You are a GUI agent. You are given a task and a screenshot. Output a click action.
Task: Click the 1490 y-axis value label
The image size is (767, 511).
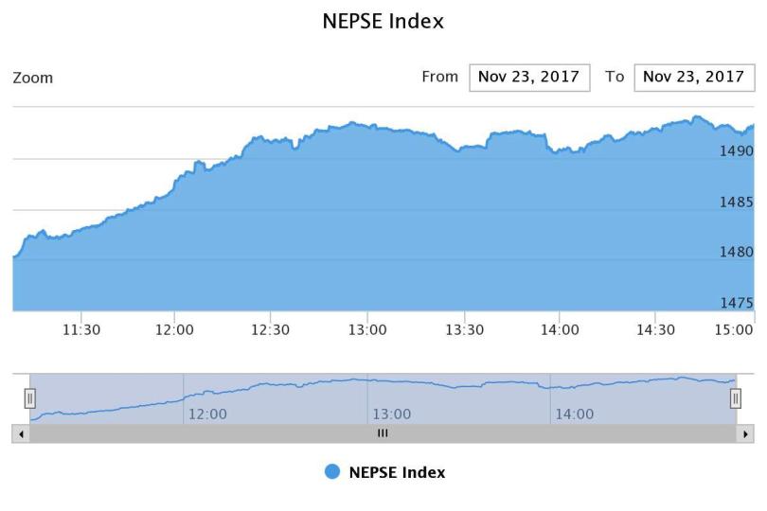tap(736, 151)
